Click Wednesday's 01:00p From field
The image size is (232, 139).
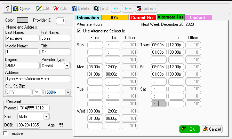tap(95, 118)
